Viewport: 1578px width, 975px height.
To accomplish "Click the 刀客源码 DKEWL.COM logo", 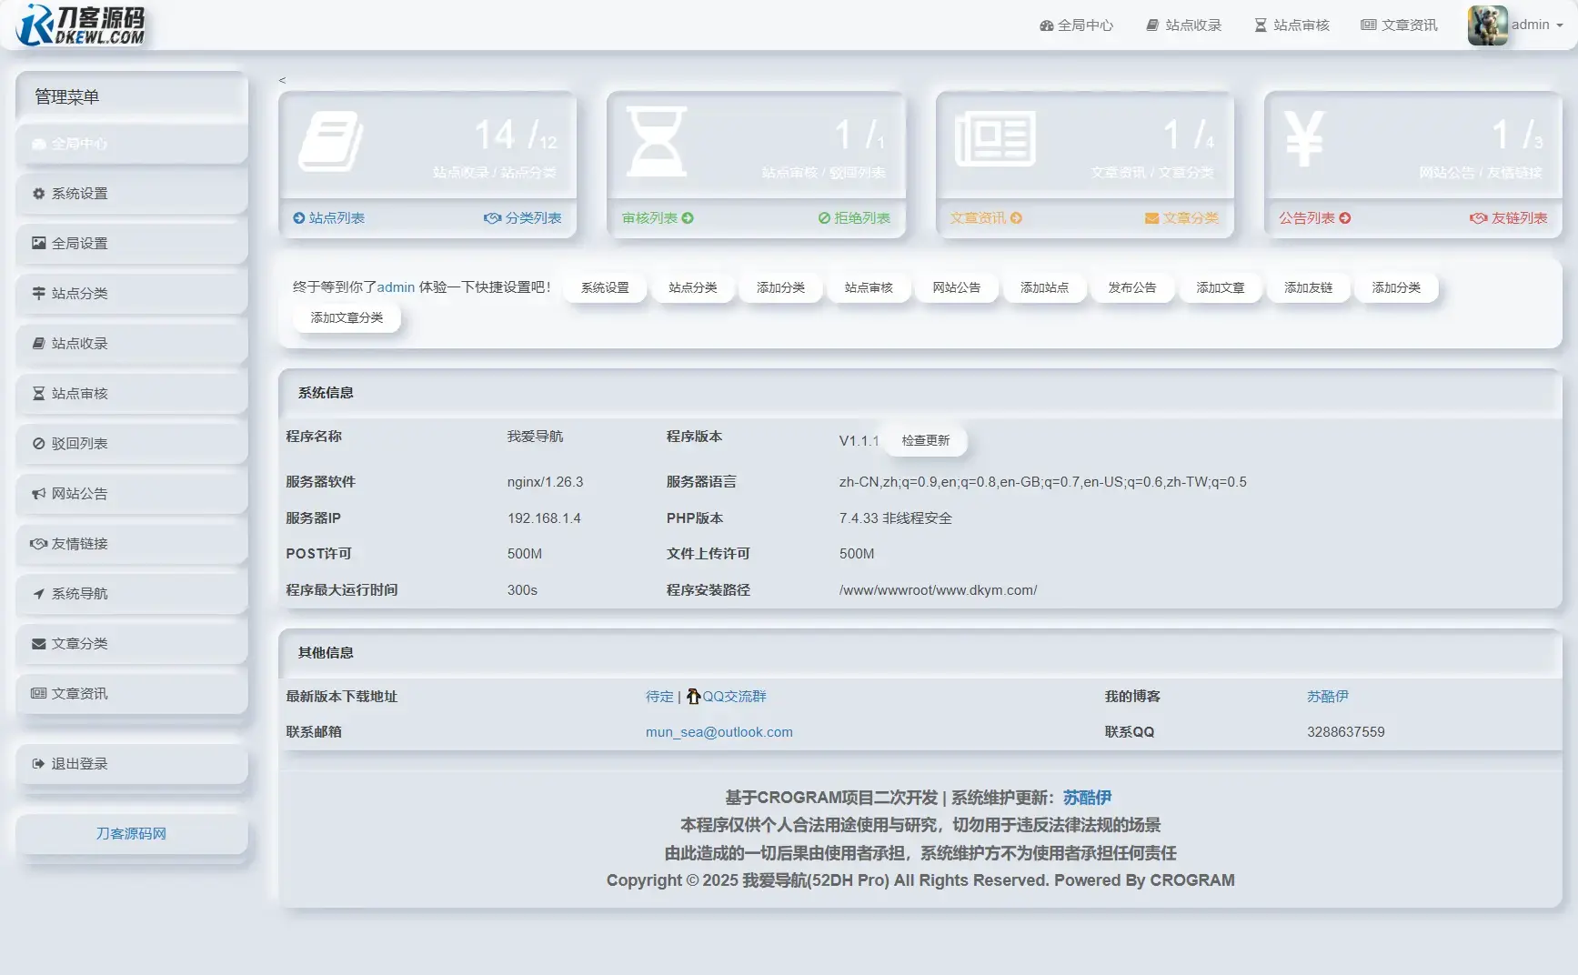I will pyautogui.click(x=80, y=25).
